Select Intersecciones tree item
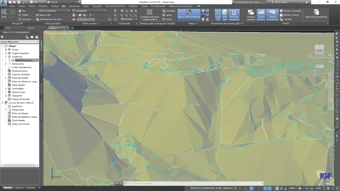 click(19, 92)
